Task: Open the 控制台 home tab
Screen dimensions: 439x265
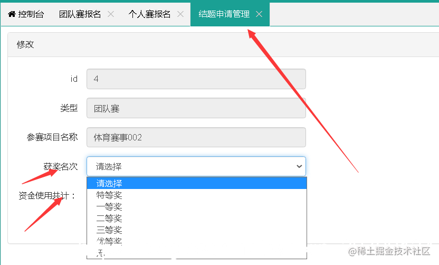Action: [26, 14]
